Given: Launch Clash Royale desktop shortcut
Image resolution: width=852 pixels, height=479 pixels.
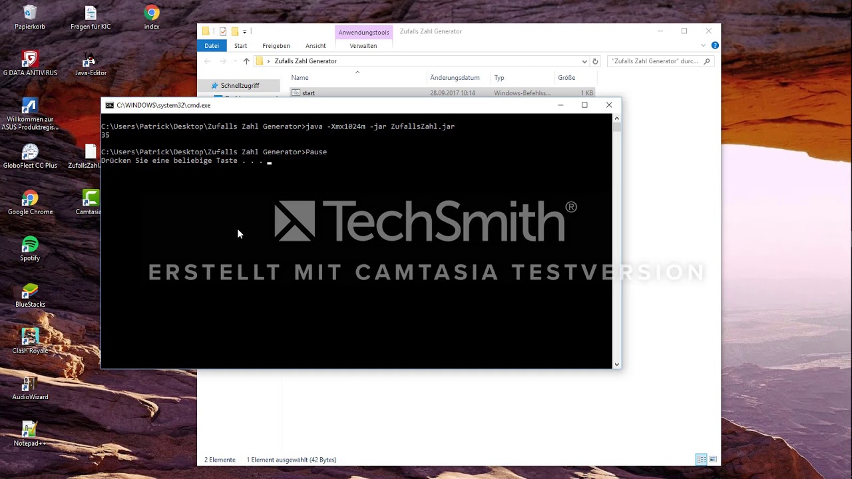Looking at the screenshot, I should [x=30, y=342].
